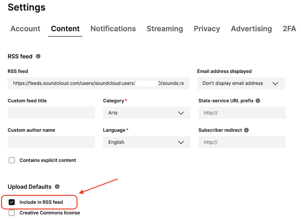Select the Privacy tab

[x=207, y=29]
